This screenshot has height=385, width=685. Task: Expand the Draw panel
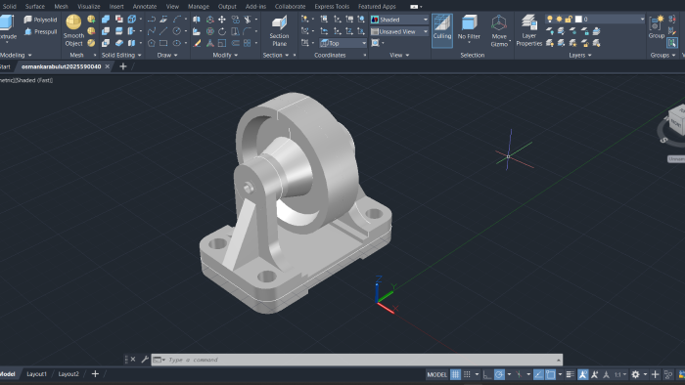167,55
